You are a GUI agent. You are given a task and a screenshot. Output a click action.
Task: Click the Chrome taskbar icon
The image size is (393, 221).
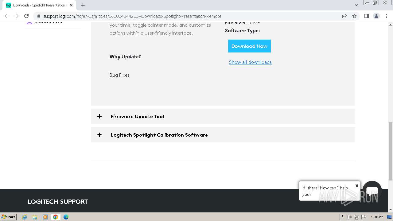click(x=56, y=217)
